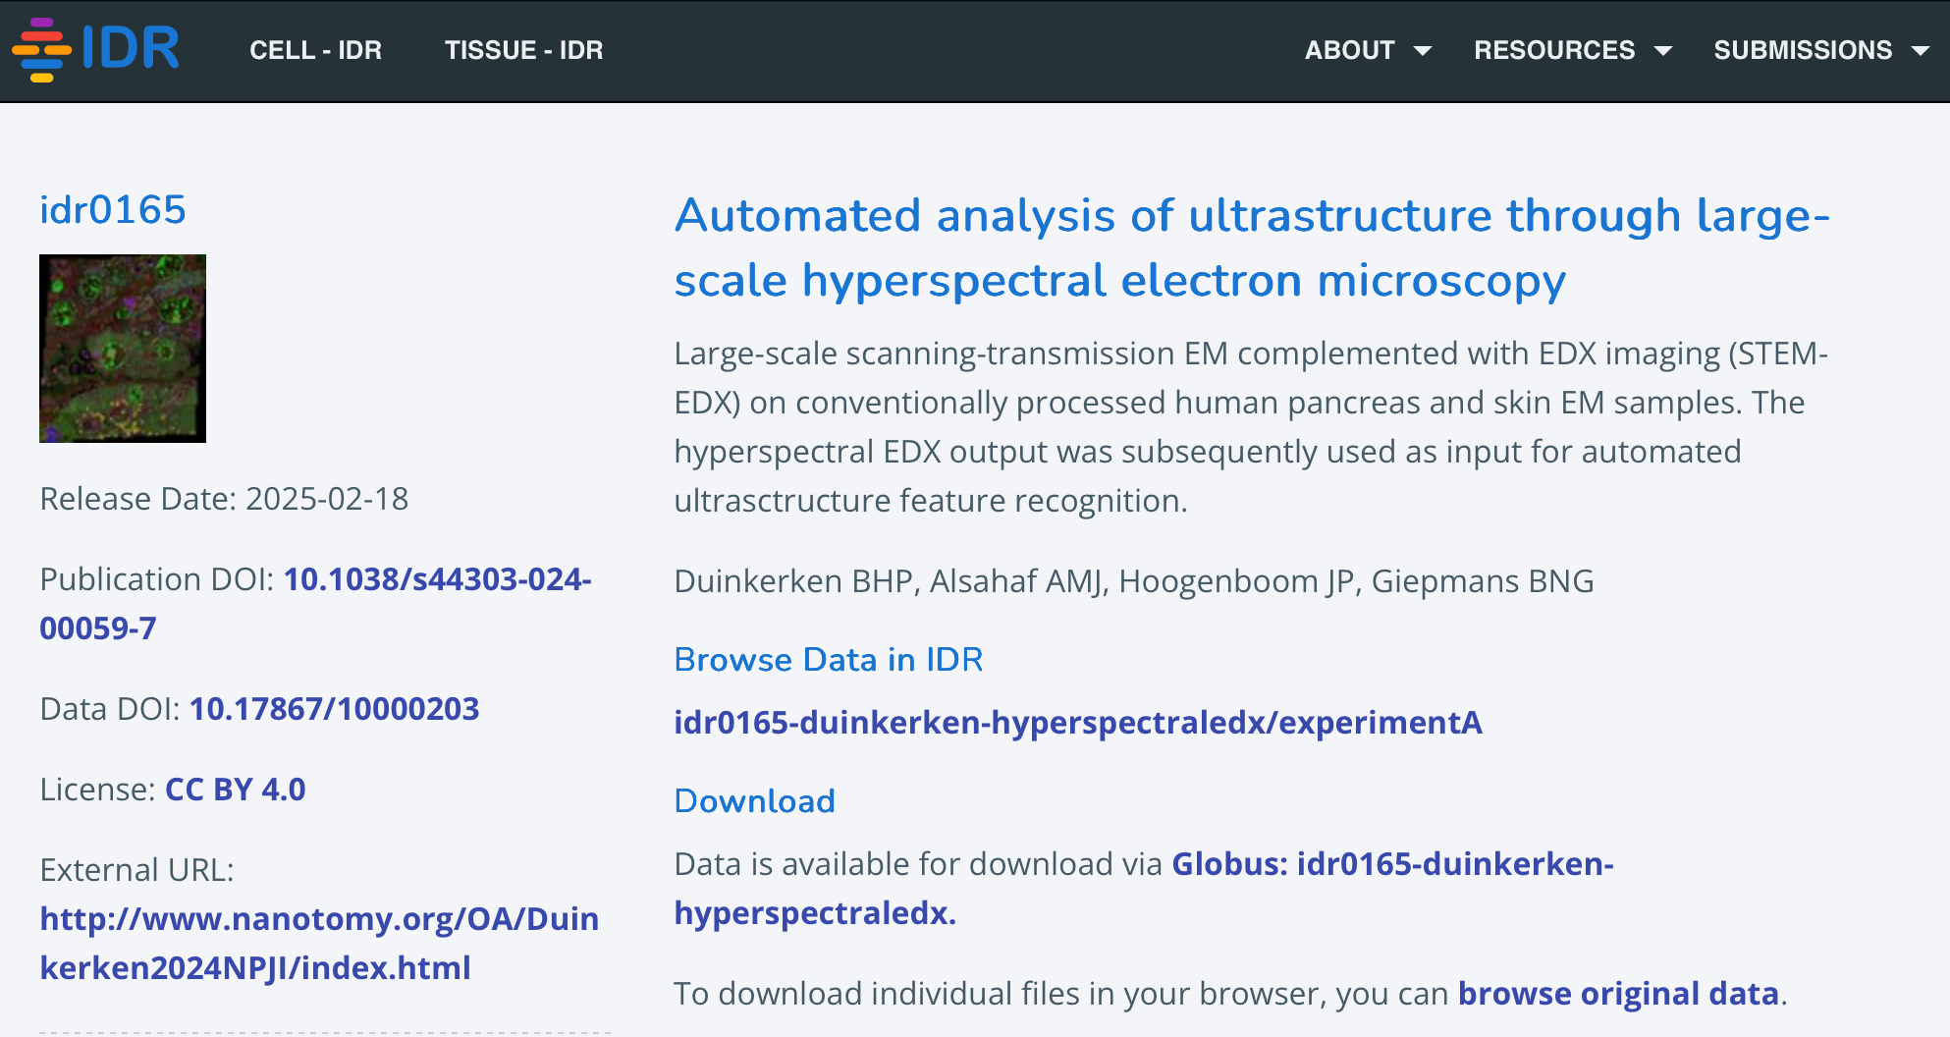Expand the SUBMISSIONS dropdown menu
The image size is (1950, 1037).
(x=1803, y=50)
